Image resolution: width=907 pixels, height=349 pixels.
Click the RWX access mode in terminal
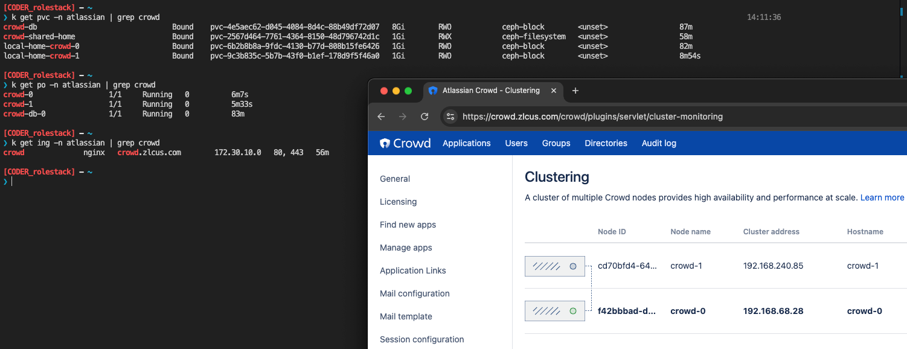pyautogui.click(x=445, y=37)
